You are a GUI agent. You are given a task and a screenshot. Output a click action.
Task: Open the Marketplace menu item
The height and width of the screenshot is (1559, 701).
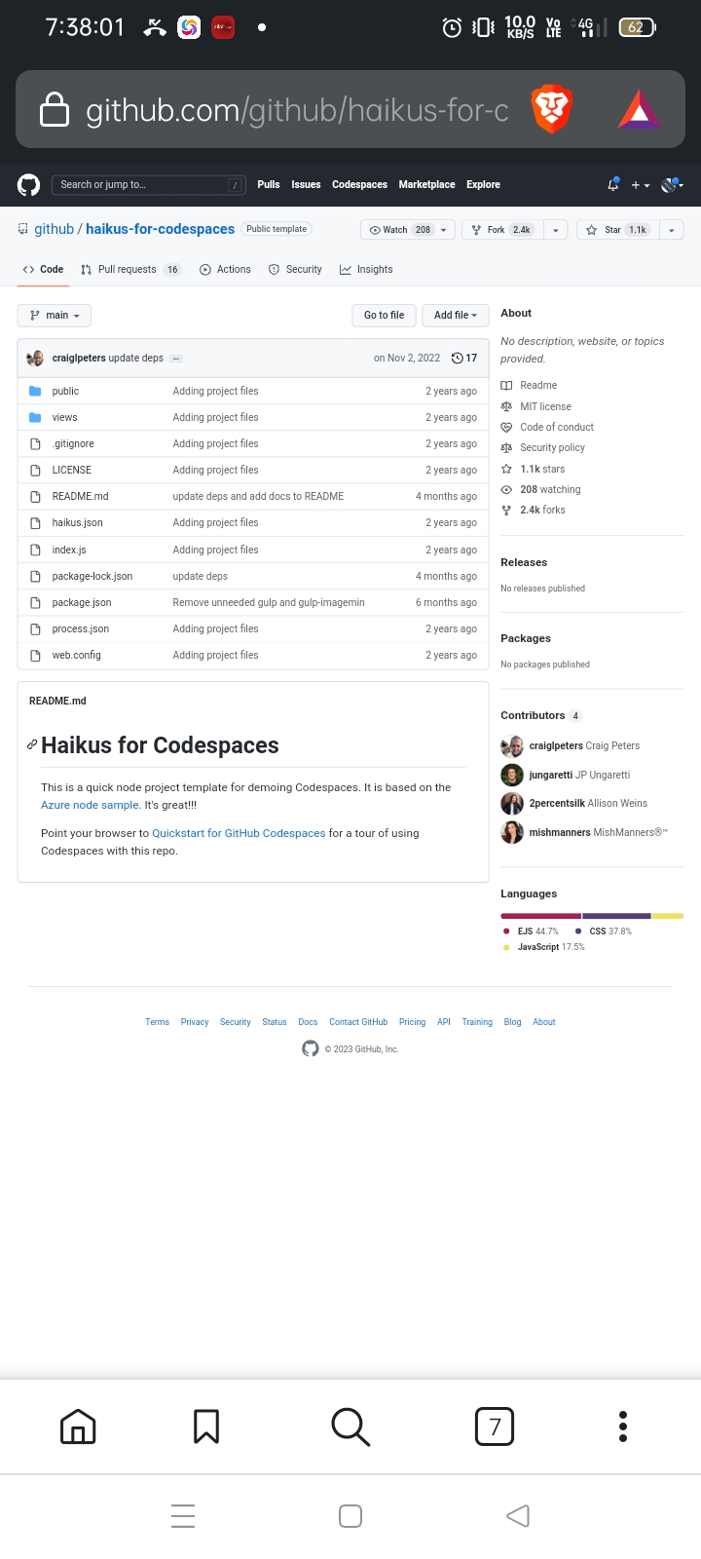(426, 184)
